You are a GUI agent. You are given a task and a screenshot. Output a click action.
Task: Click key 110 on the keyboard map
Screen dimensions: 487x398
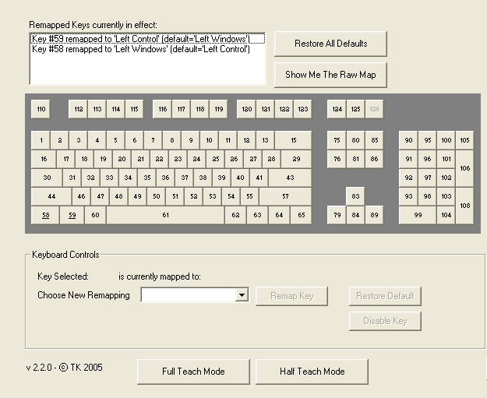coord(41,109)
